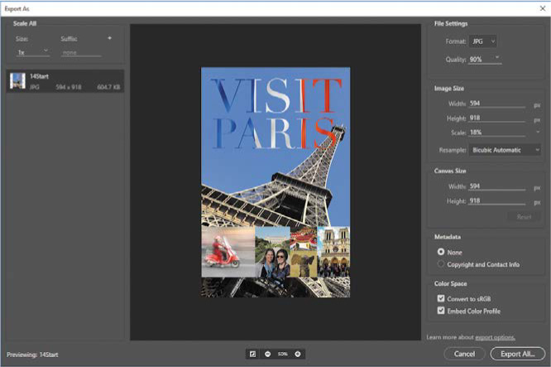Image resolution: width=551 pixels, height=367 pixels.
Task: Open the Format JPG dropdown
Action: tap(483, 41)
